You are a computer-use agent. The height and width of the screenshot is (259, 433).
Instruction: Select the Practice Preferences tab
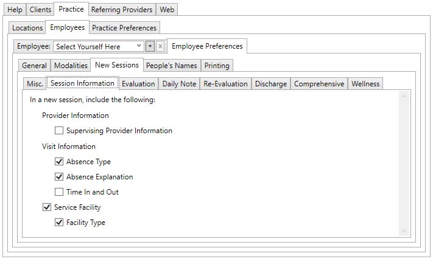click(124, 28)
